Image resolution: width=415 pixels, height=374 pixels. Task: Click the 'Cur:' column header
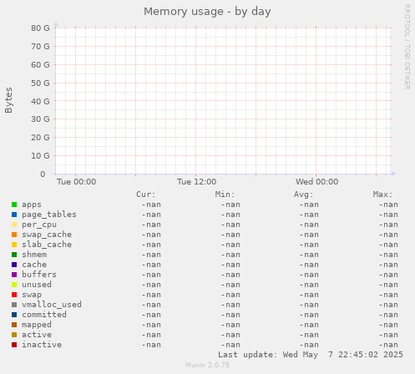click(146, 195)
